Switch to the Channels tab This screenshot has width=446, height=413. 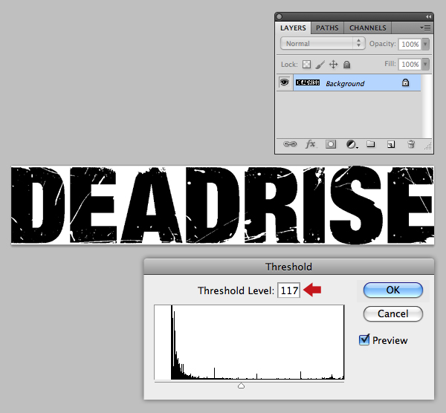coord(367,28)
